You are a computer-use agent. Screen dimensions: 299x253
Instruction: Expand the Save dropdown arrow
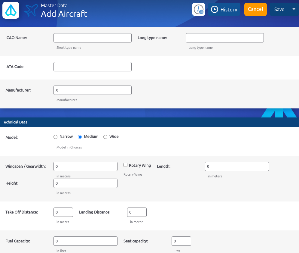point(294,9)
